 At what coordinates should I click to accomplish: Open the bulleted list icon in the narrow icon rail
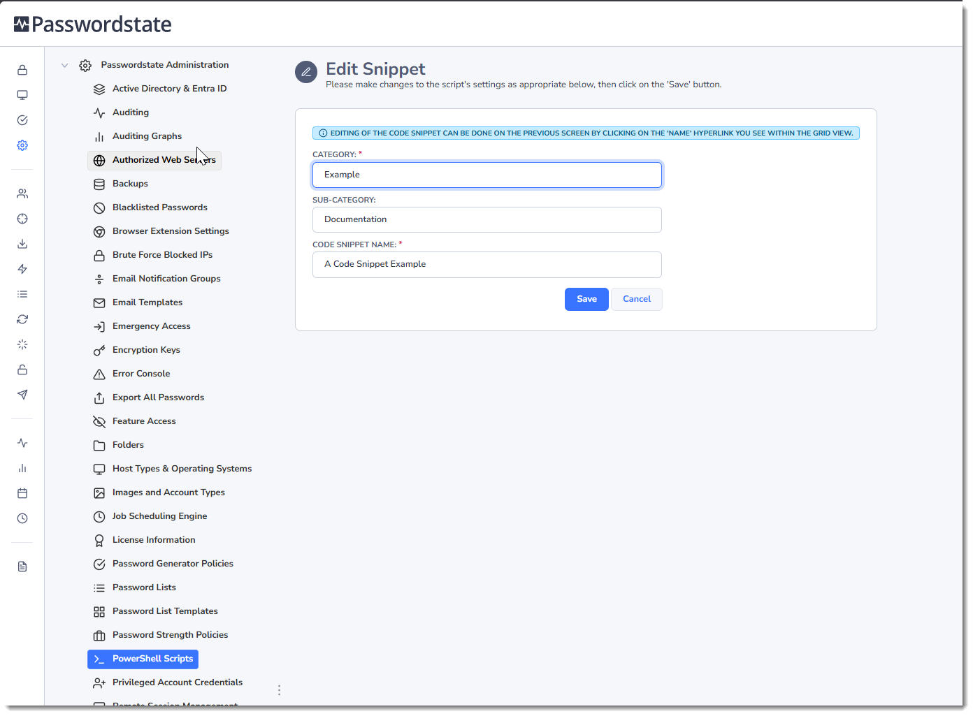tap(22, 294)
